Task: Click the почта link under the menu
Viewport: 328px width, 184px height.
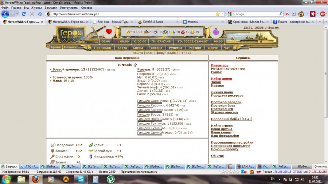Action: [x=138, y=53]
